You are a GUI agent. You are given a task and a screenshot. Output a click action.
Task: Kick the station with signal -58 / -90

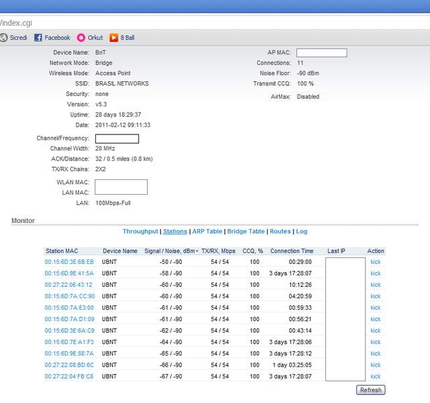376,273
